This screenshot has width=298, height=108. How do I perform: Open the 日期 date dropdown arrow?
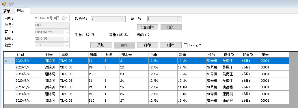(x=67, y=18)
